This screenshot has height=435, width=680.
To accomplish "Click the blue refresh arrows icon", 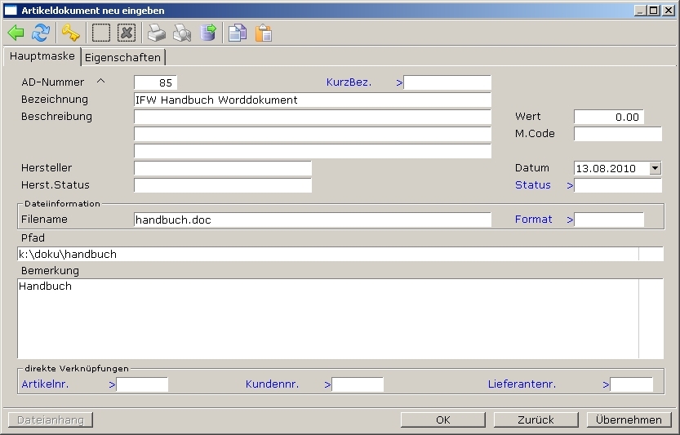I will (40, 33).
